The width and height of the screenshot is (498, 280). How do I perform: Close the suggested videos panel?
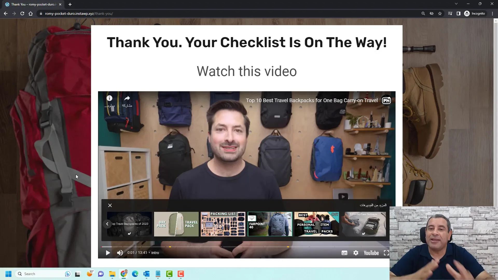pos(110,206)
